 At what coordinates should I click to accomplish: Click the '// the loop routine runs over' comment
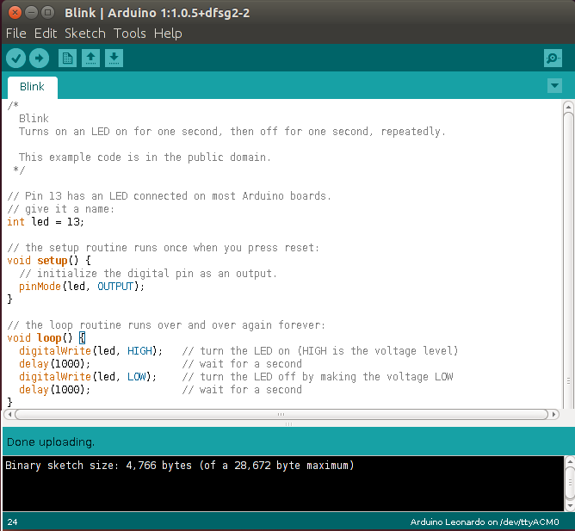(x=166, y=325)
